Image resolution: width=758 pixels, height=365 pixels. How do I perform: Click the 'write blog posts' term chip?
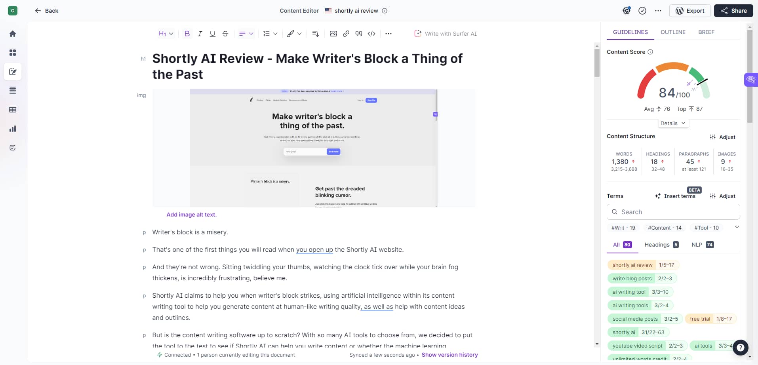pos(642,278)
